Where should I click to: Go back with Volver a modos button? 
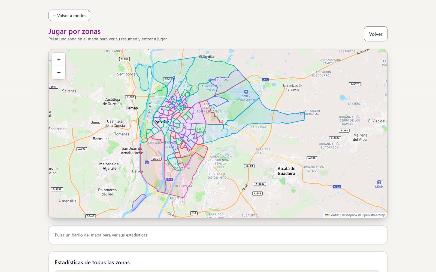(x=69, y=16)
